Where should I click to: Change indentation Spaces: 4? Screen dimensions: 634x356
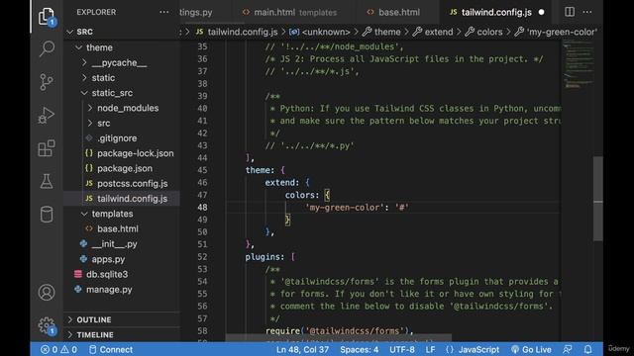click(359, 349)
